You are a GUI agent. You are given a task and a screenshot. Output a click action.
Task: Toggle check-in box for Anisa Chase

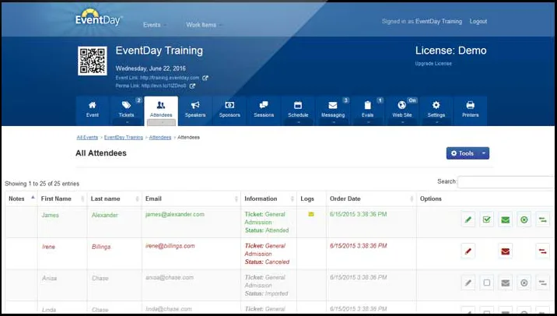[x=487, y=283]
